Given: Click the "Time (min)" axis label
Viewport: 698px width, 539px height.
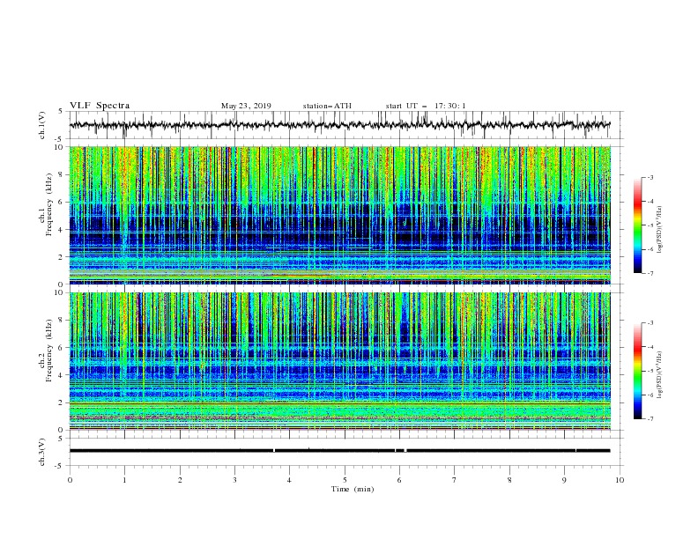Looking at the screenshot, I should click(353, 489).
